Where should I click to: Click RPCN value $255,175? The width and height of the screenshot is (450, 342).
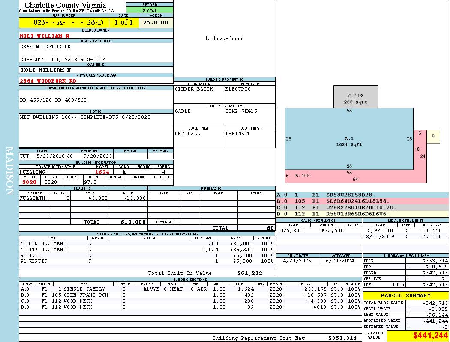[314, 289]
